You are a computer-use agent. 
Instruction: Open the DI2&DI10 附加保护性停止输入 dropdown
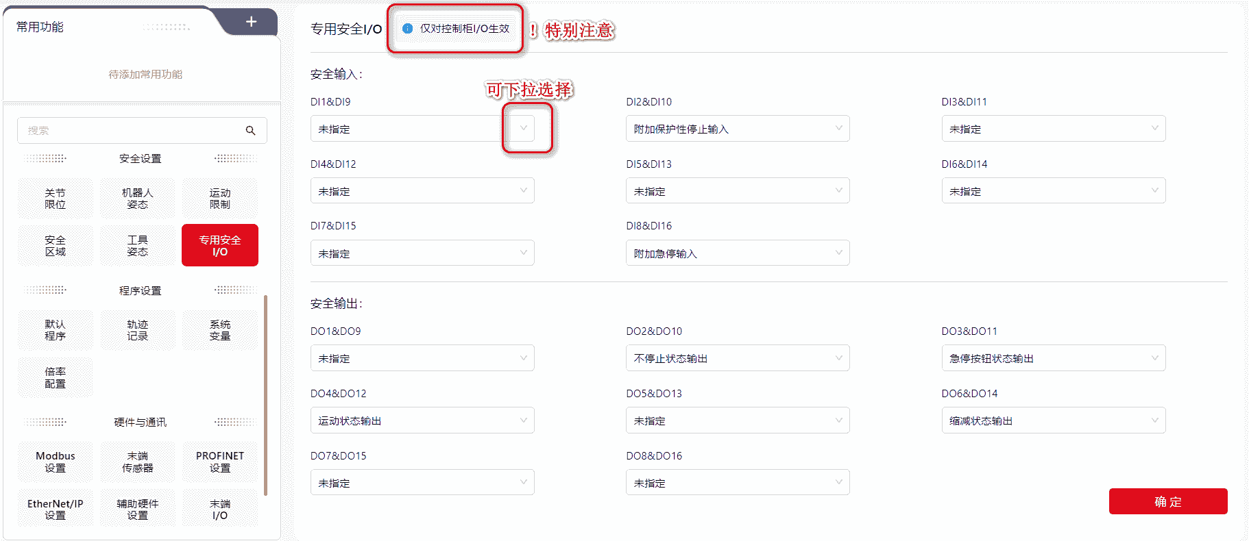(x=737, y=129)
